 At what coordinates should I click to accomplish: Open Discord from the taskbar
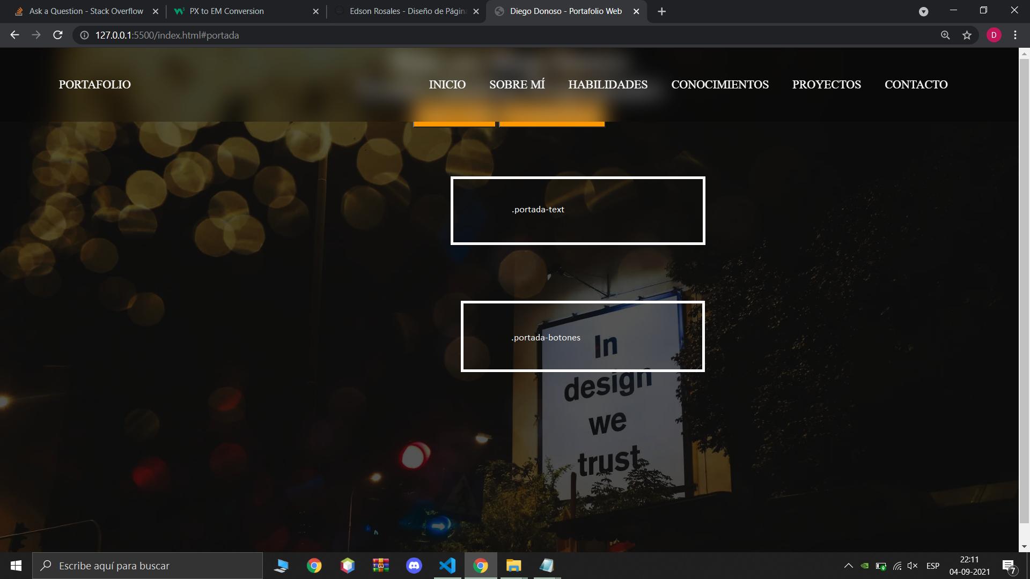pos(414,566)
